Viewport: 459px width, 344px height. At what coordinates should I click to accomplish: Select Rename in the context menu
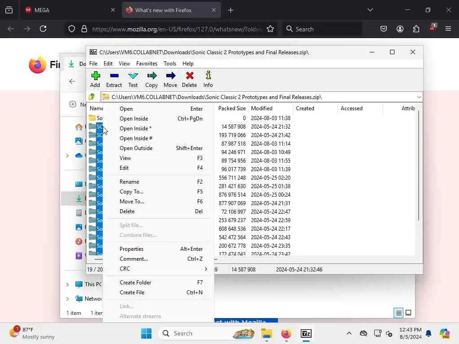coord(158,182)
